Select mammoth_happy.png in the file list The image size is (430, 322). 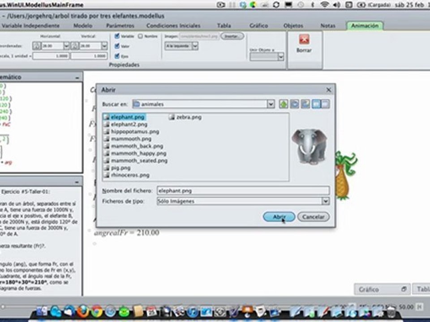pos(135,153)
